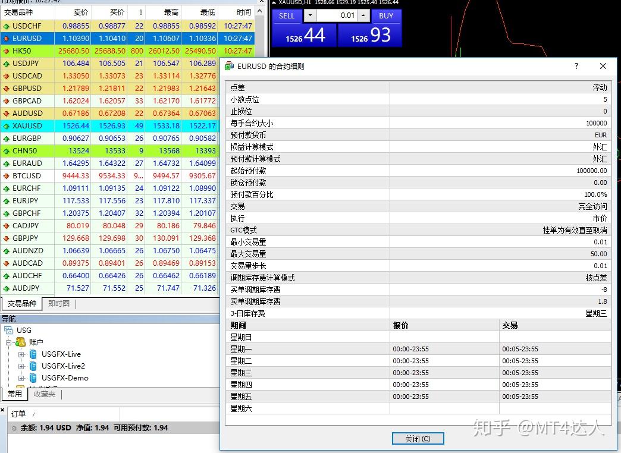Click the GBPUSD down-arrow icon
This screenshot has width=621, height=453.
coord(6,89)
